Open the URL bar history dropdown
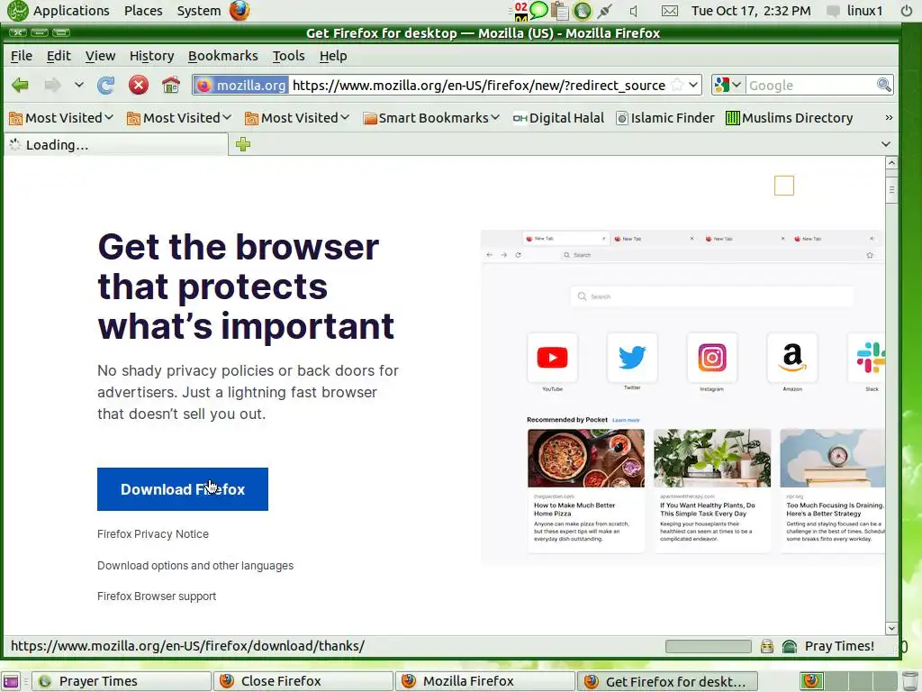Viewport: 922px width, 692px height. coord(694,86)
